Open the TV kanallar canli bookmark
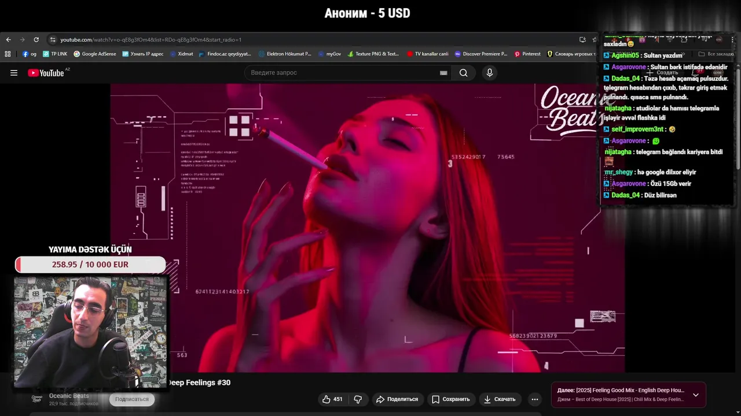 coord(427,54)
